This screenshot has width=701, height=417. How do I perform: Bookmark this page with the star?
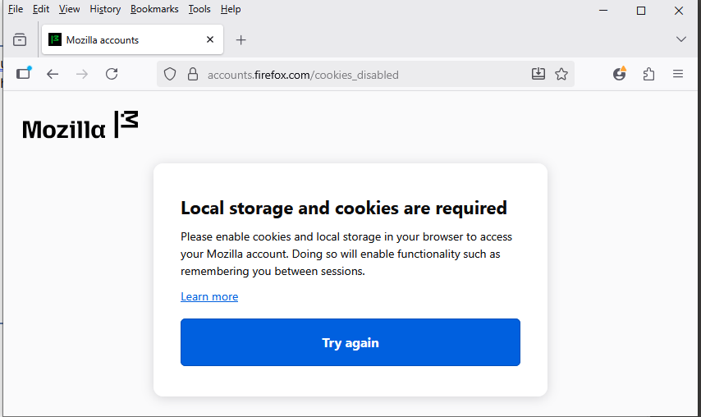click(561, 74)
